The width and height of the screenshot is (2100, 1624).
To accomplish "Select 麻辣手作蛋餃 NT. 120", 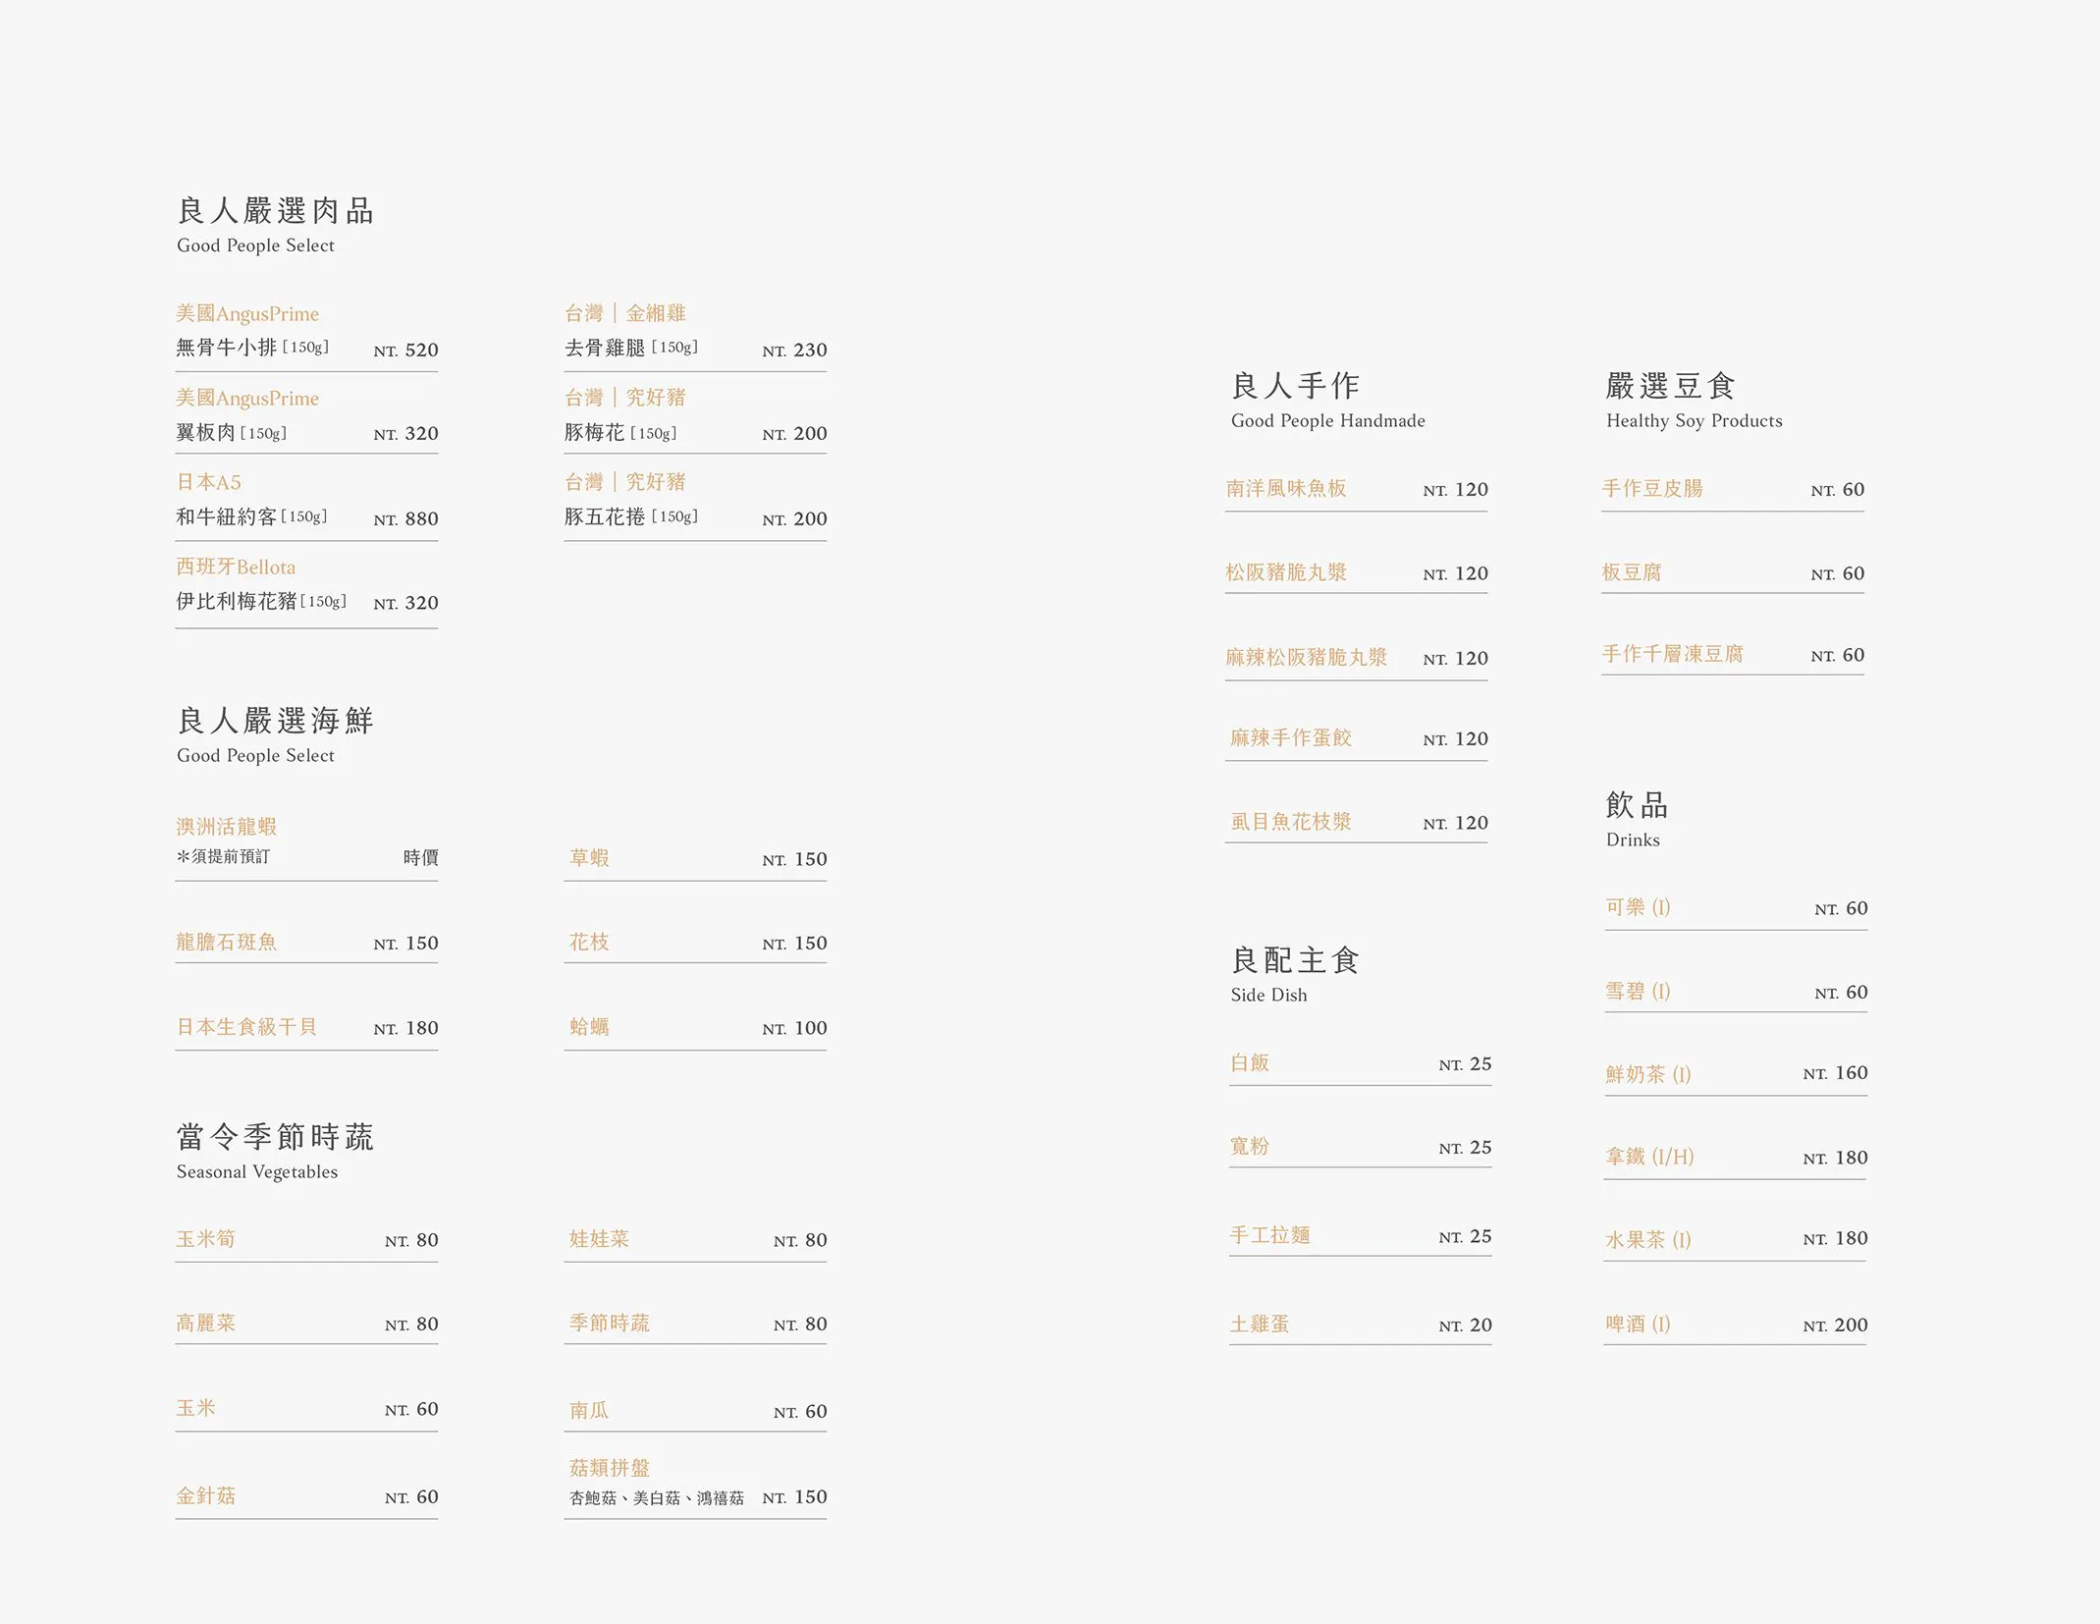I will [x=1291, y=738].
